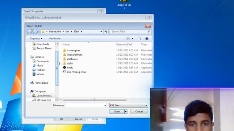Click the horizontal scrollbar thumb in file list

coord(94,99)
